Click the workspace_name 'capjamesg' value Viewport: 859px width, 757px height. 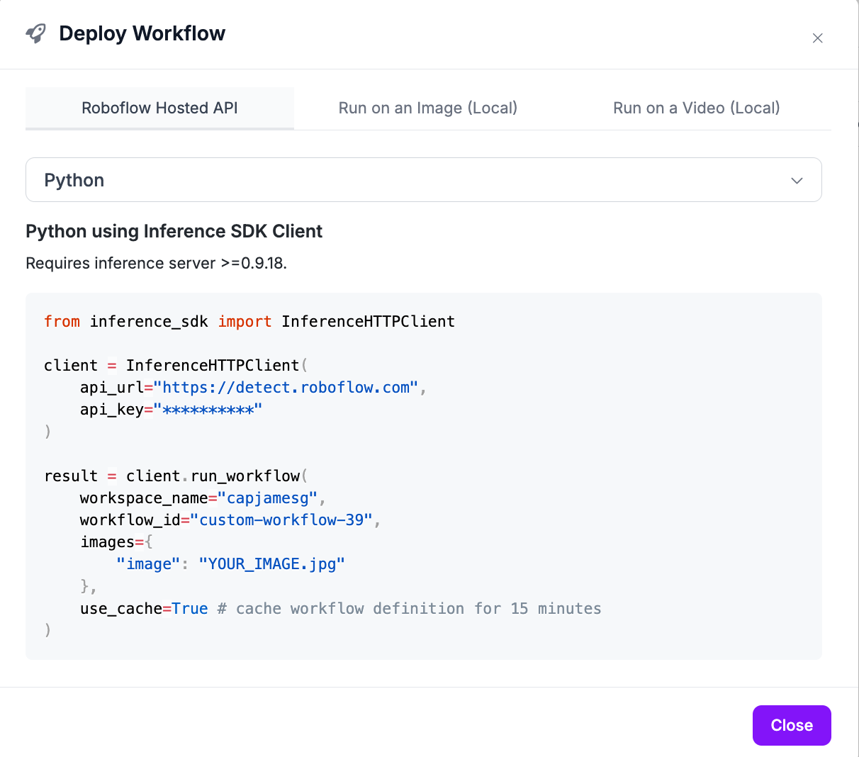pos(267,498)
